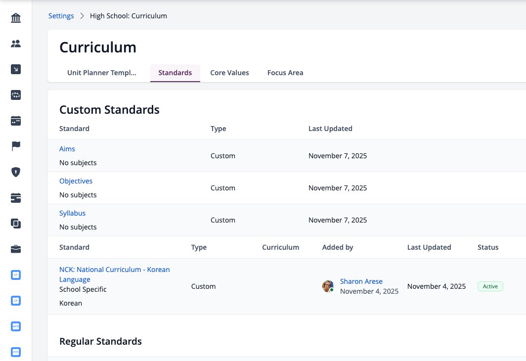Switch to the Focus Area tab
Viewport: 526px width, 361px height.
[x=285, y=73]
